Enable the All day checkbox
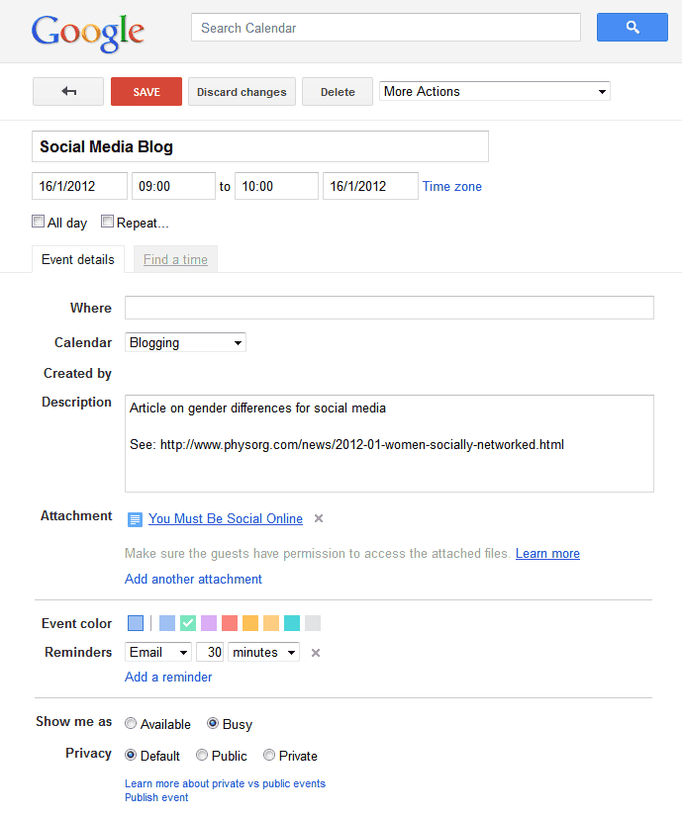Viewport: 682px width, 818px height. coord(39,222)
